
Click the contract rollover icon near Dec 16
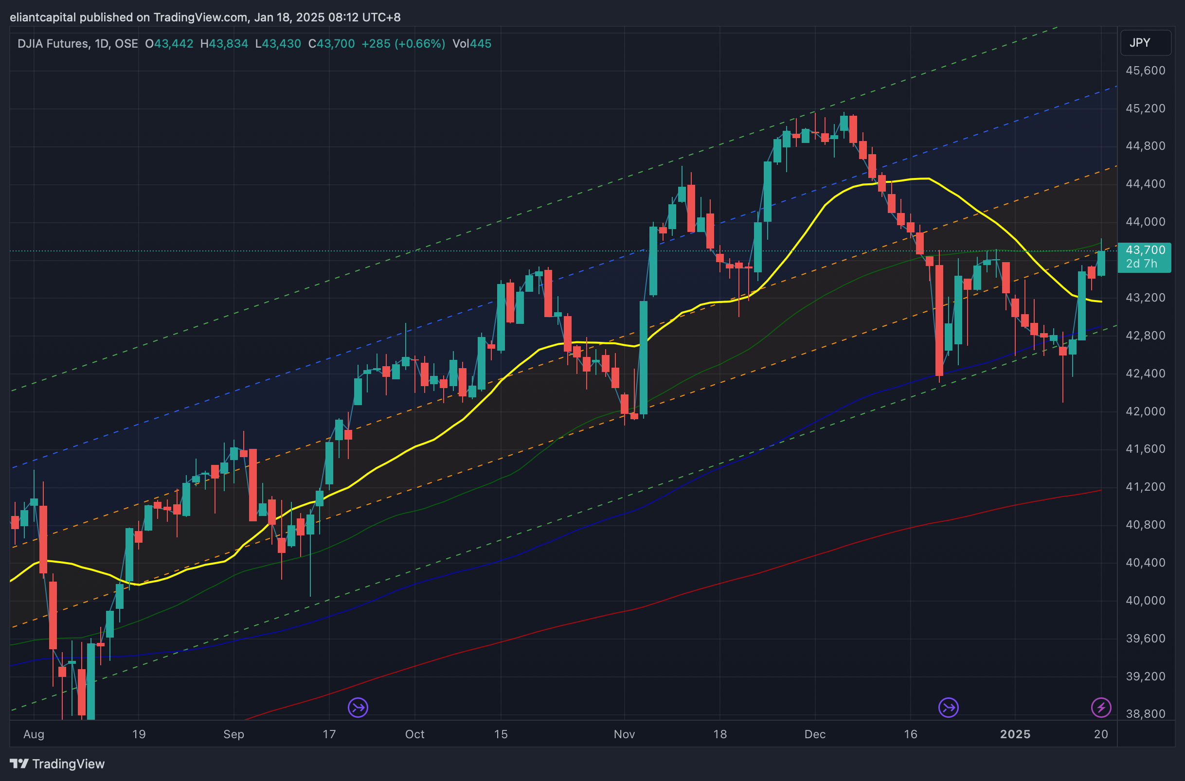point(949,707)
